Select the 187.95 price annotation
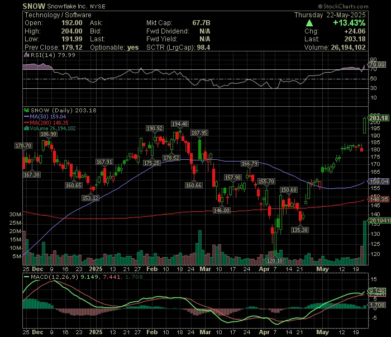 tap(199, 132)
